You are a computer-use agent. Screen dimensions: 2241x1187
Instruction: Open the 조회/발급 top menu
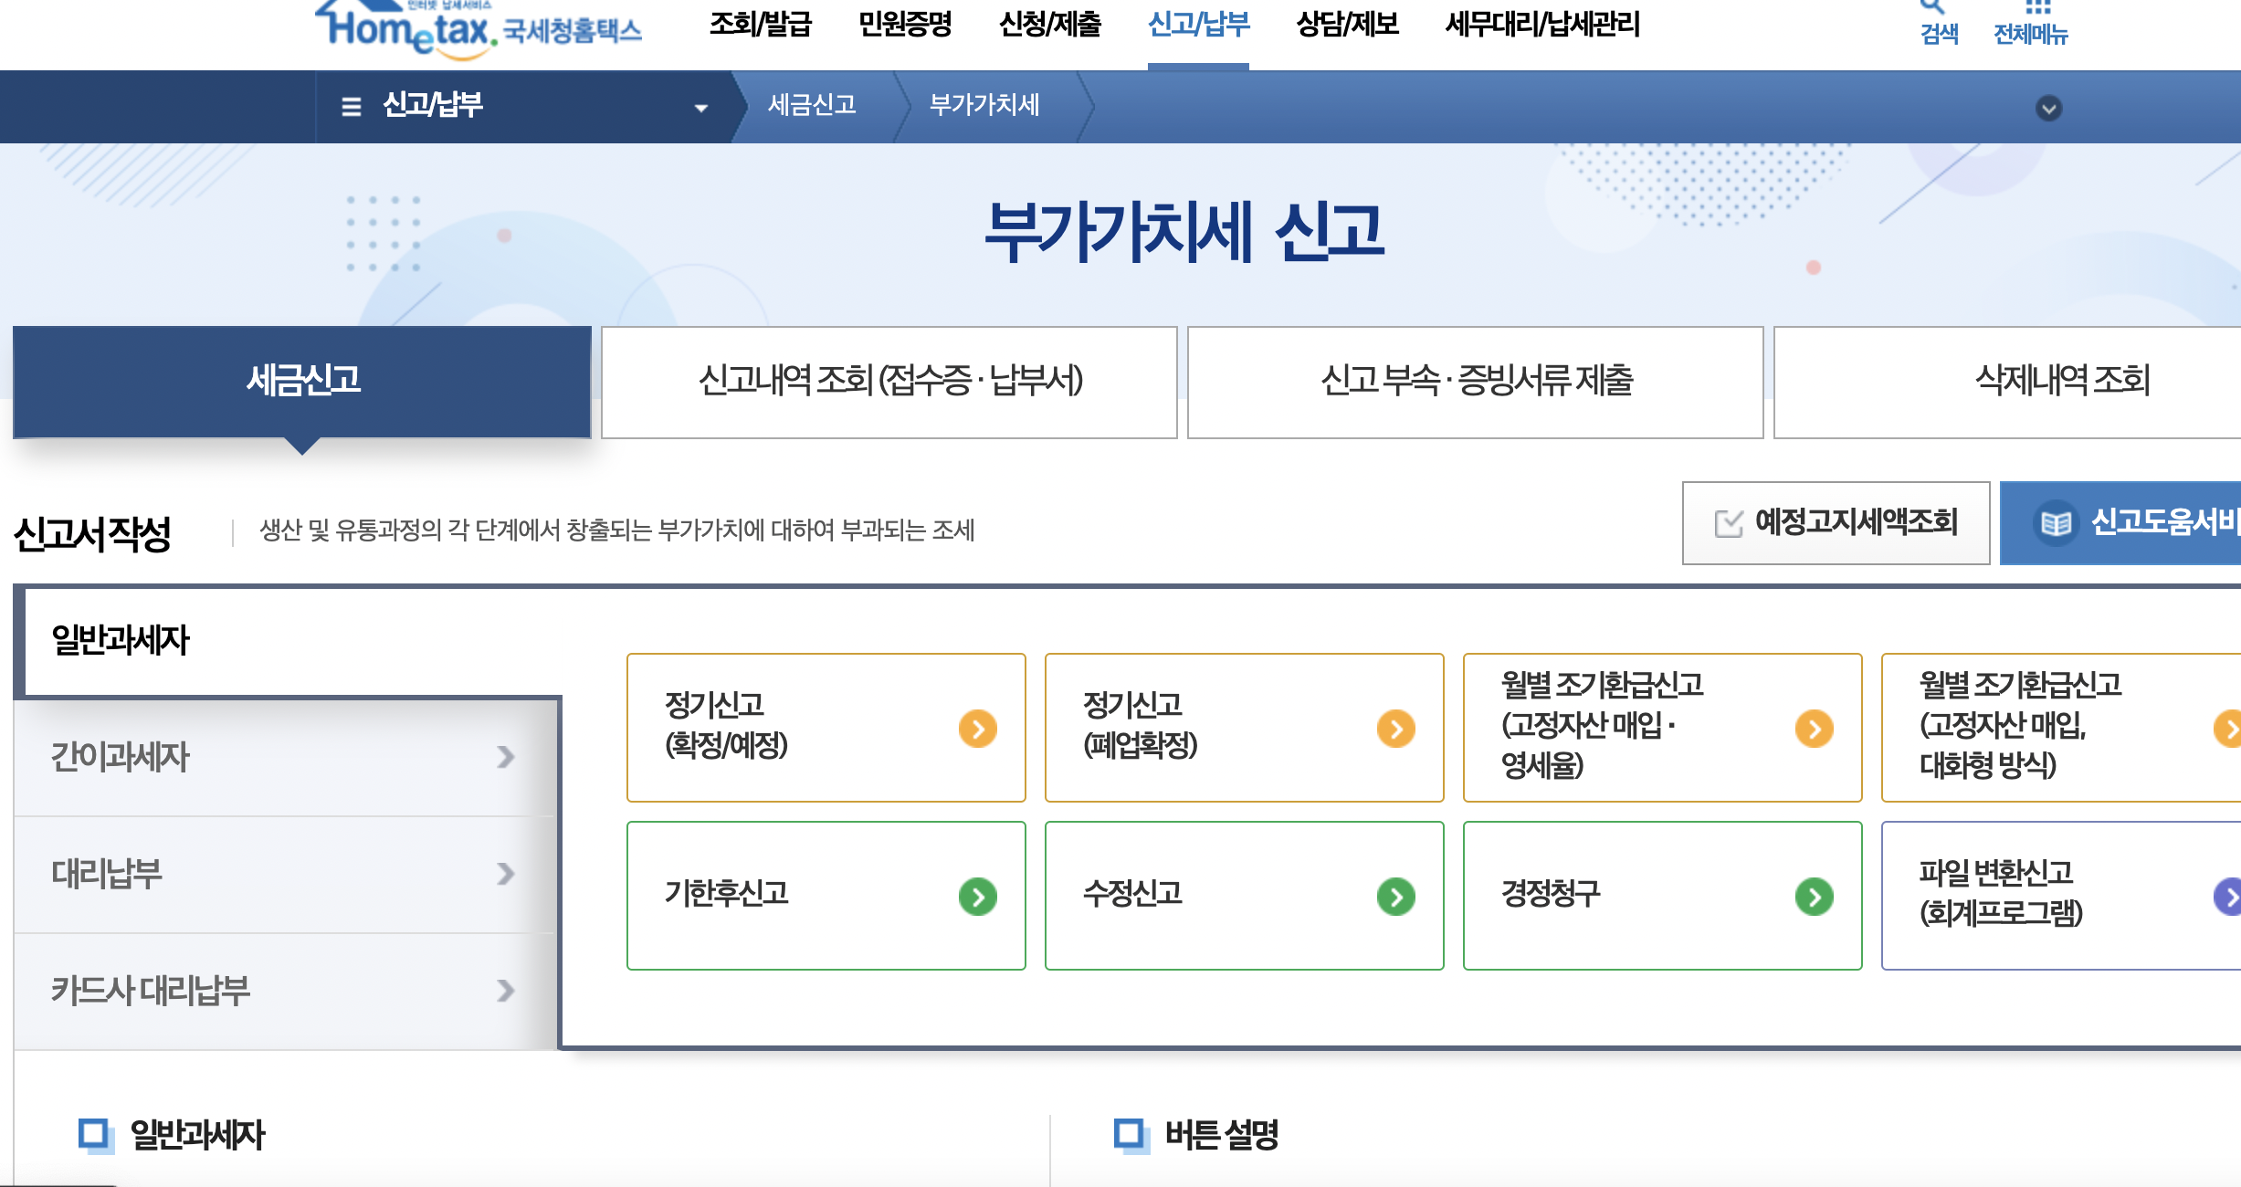pos(760,24)
